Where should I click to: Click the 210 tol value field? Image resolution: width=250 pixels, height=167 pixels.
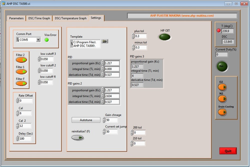[139, 144]
